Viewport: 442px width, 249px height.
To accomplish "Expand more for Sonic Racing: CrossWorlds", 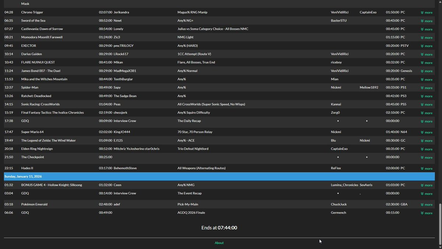I will (x=427, y=104).
